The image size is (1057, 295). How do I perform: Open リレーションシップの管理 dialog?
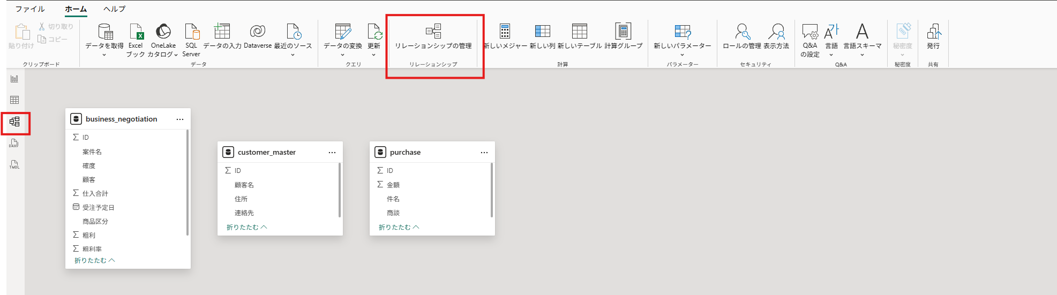433,36
